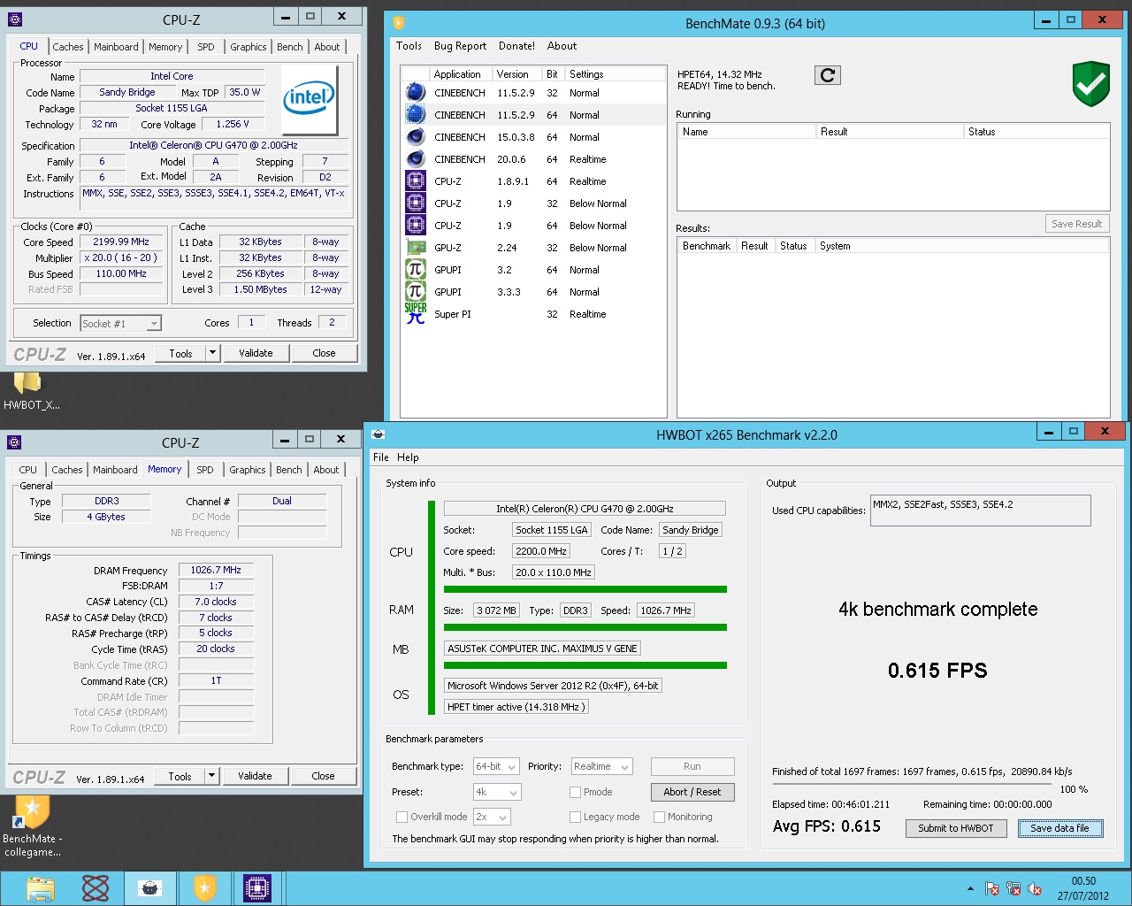The width and height of the screenshot is (1132, 906).
Task: Click the Intel logo in CPU-Z
Action: click(x=309, y=97)
